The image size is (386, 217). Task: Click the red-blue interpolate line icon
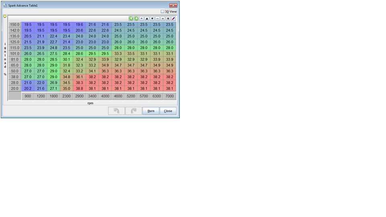pyautogui.click(x=173, y=18)
